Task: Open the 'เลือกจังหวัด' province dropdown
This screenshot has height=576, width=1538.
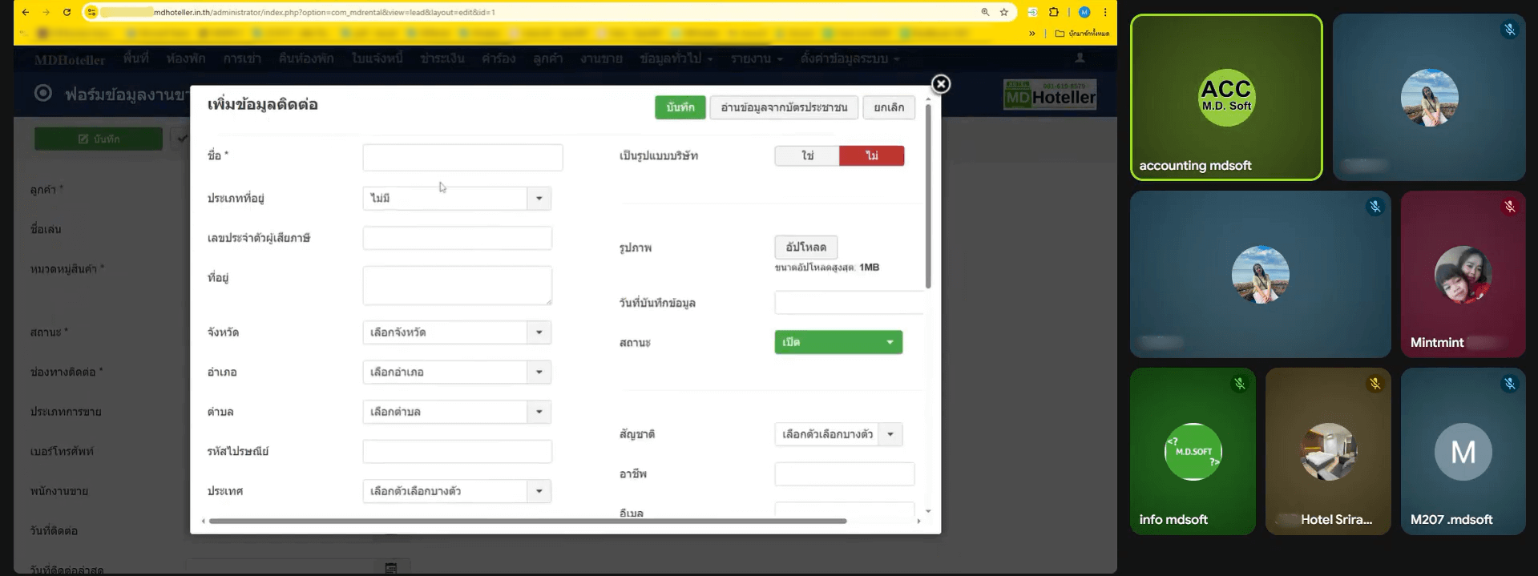Action: click(x=456, y=332)
